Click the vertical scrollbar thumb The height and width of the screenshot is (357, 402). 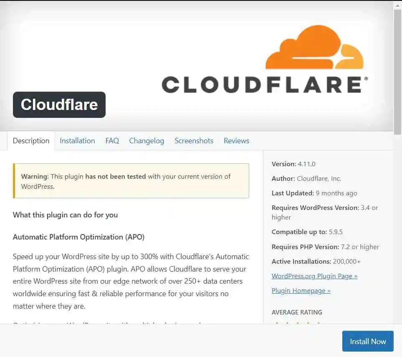(x=398, y=72)
